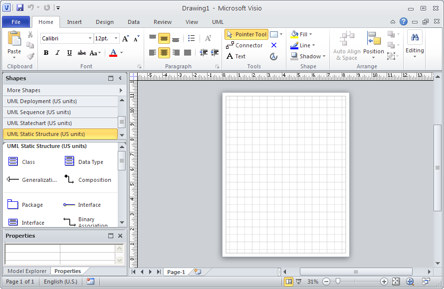Click the red Font Color swatch

pos(113,53)
